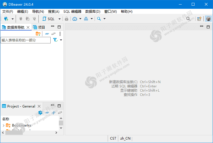Toggle link with editor in database navigator
The image size is (213, 143).
pos(53,34)
